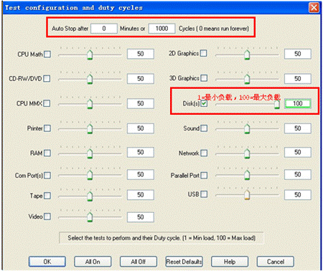The image size is (323, 271).
Task: Tick the CPU MMX checkbox
Action: pyautogui.click(x=47, y=103)
